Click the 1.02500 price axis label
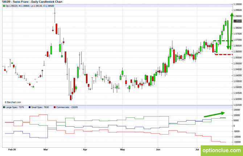243x156 pixels. [238, 93]
